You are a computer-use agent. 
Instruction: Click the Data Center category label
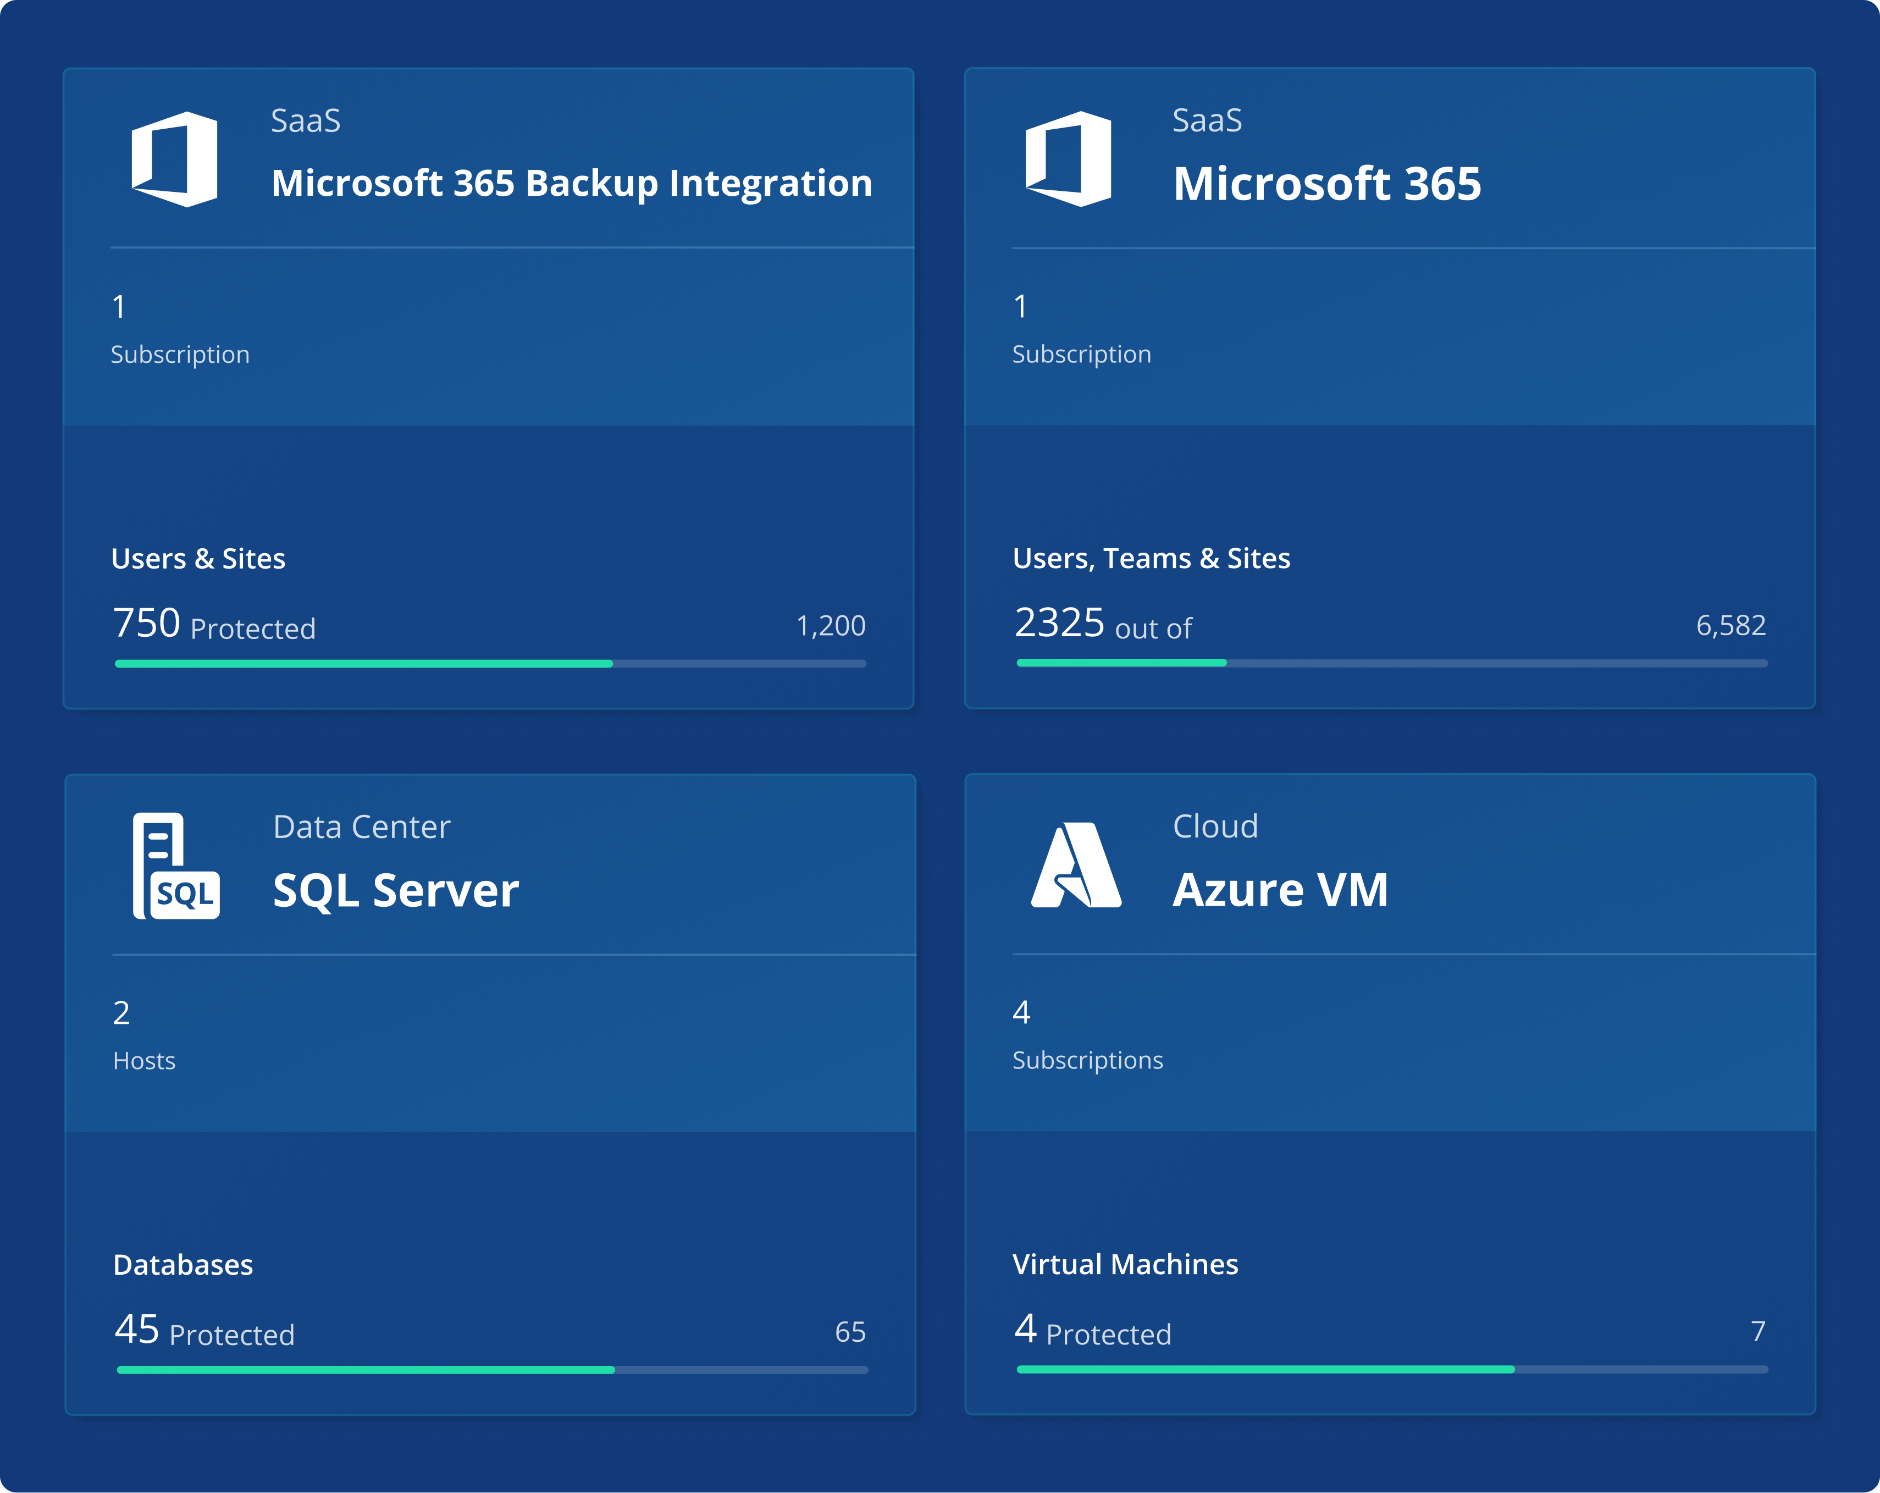point(361,827)
